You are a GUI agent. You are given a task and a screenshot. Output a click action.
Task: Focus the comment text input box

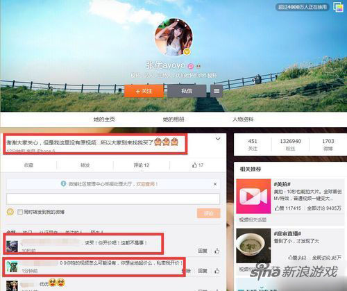(113, 199)
